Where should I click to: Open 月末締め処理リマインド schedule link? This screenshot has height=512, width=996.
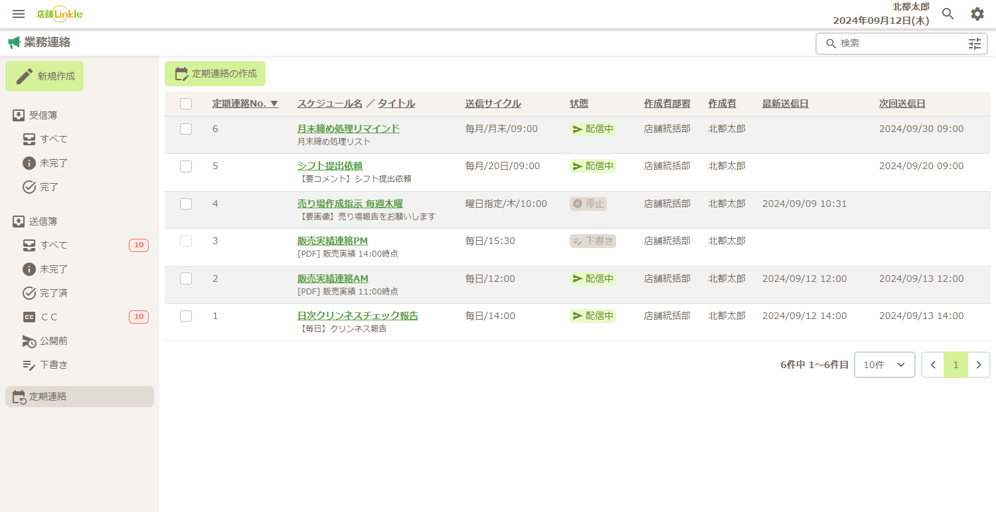349,129
